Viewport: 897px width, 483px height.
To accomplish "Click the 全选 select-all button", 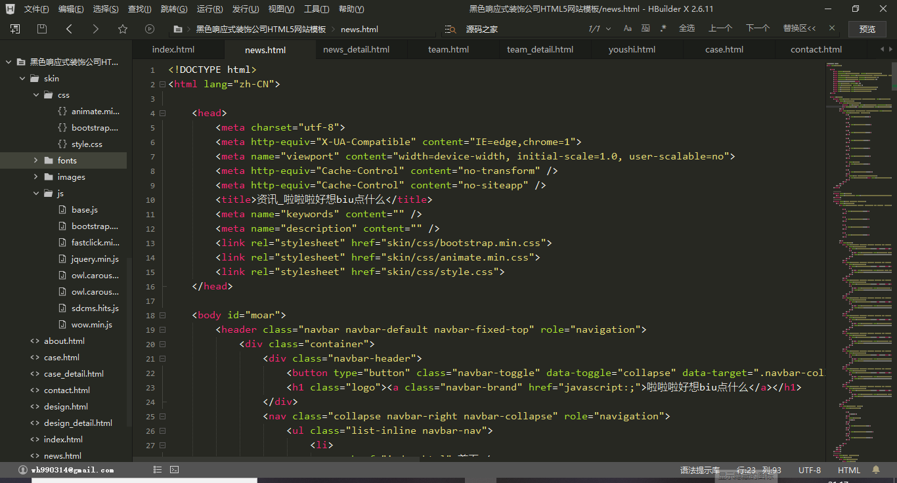I will 687,28.
